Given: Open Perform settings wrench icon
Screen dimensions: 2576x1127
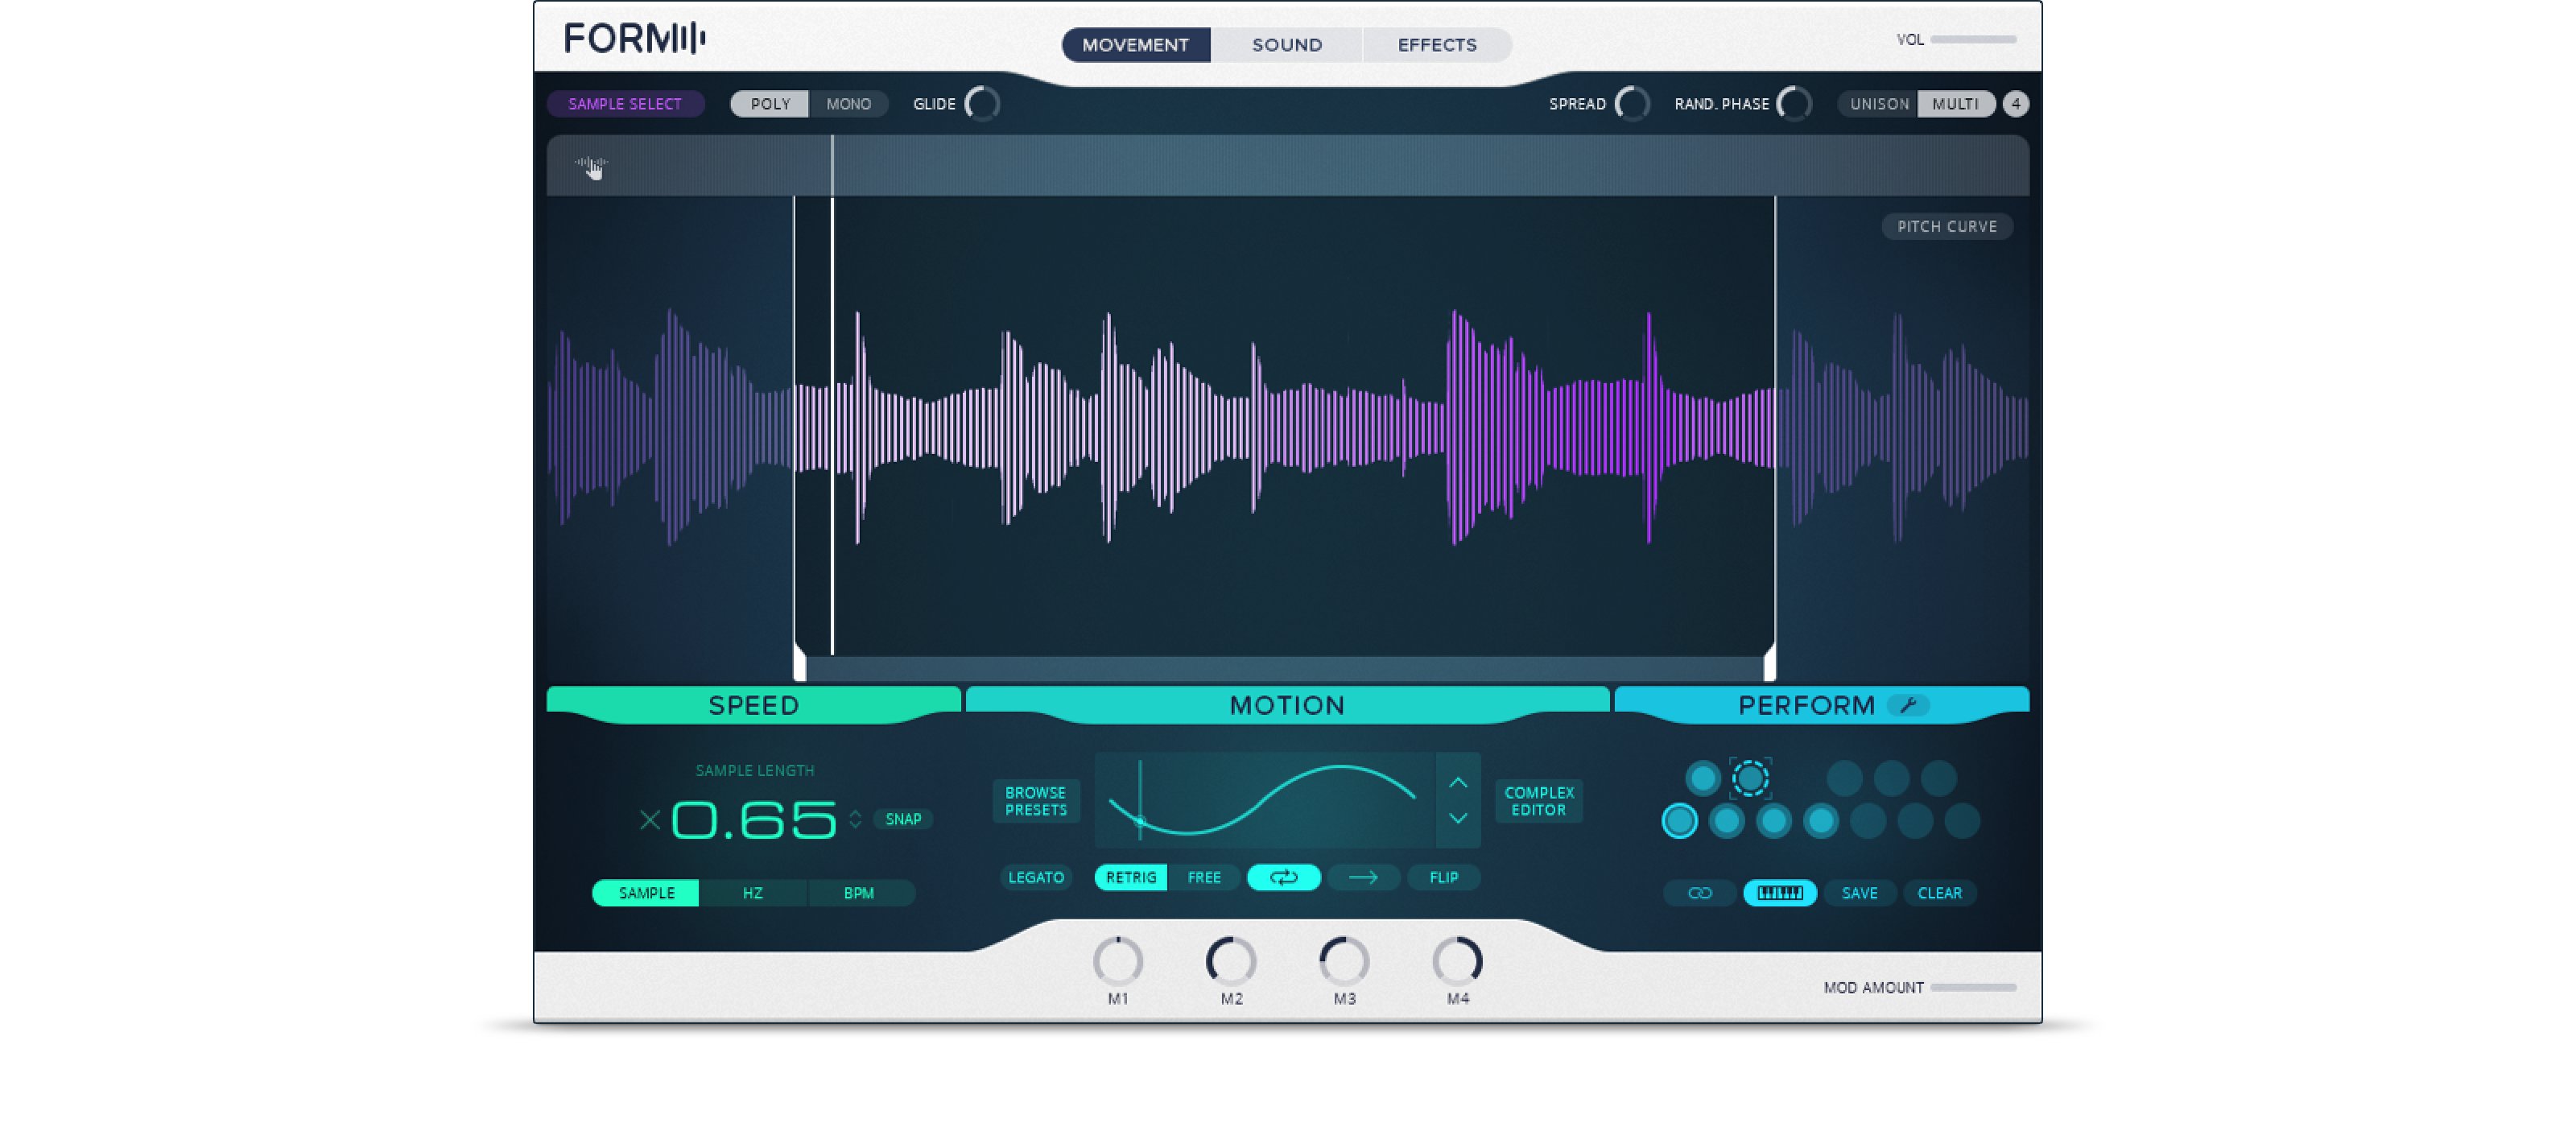Looking at the screenshot, I should tap(1908, 705).
